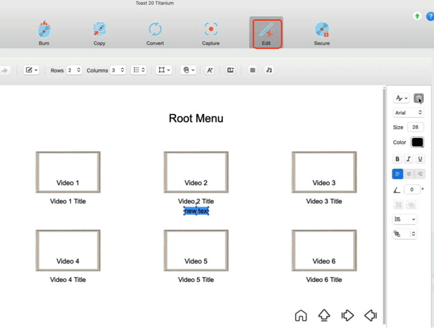The width and height of the screenshot is (434, 328).
Task: Select the Root Menu title text
Action: coord(196,118)
